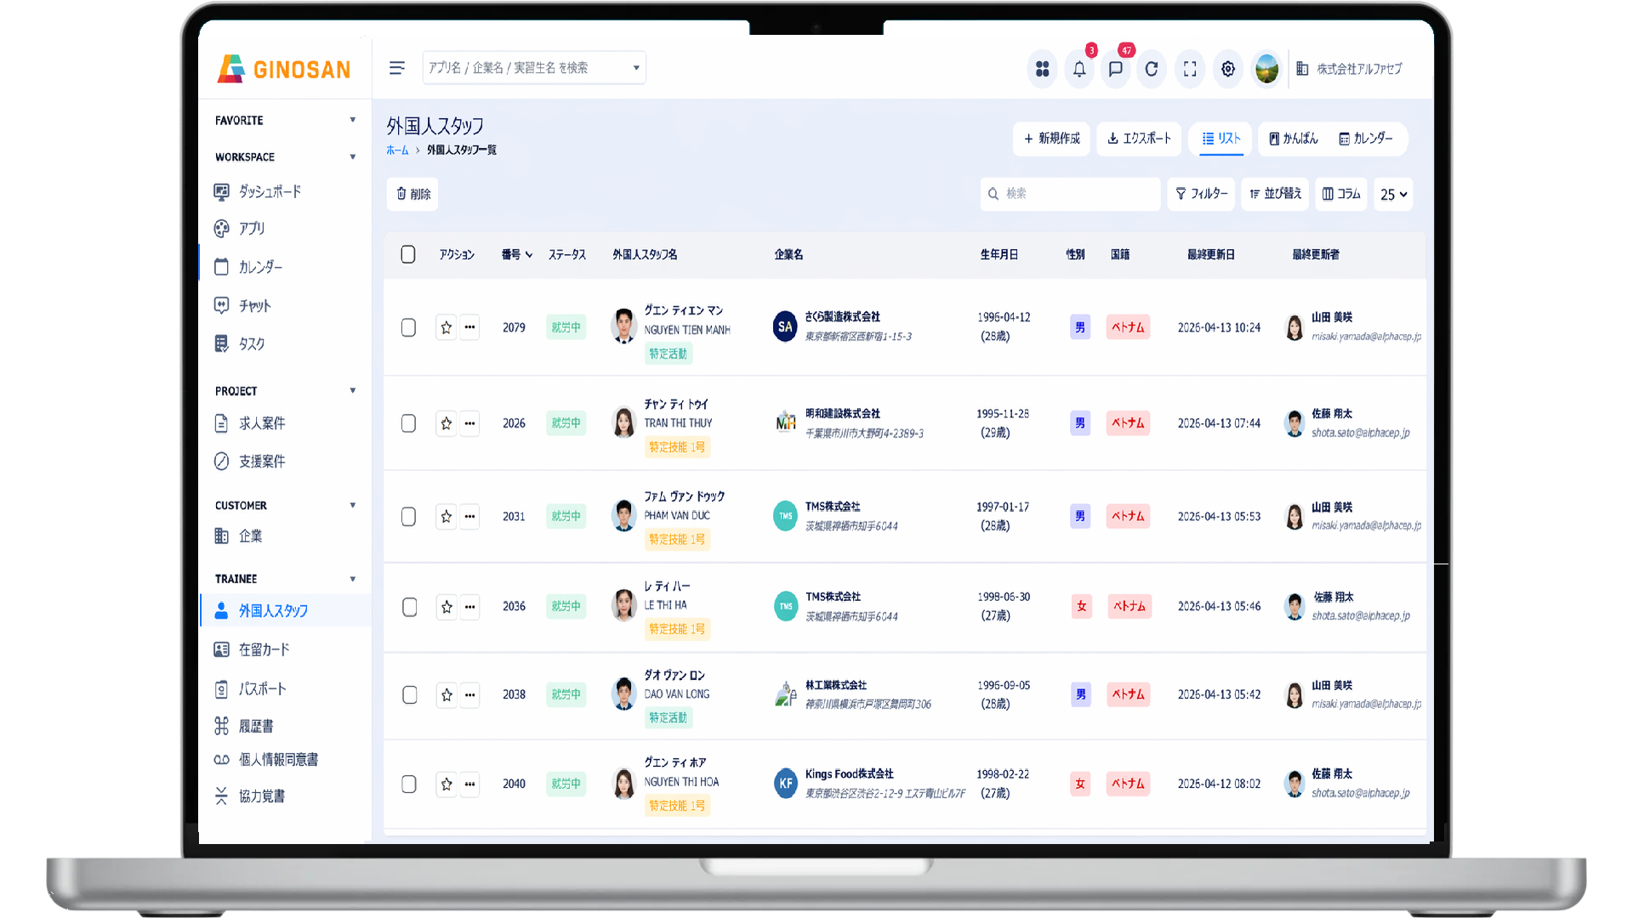
Task: Click the 新規作成 button
Action: coord(1051,139)
